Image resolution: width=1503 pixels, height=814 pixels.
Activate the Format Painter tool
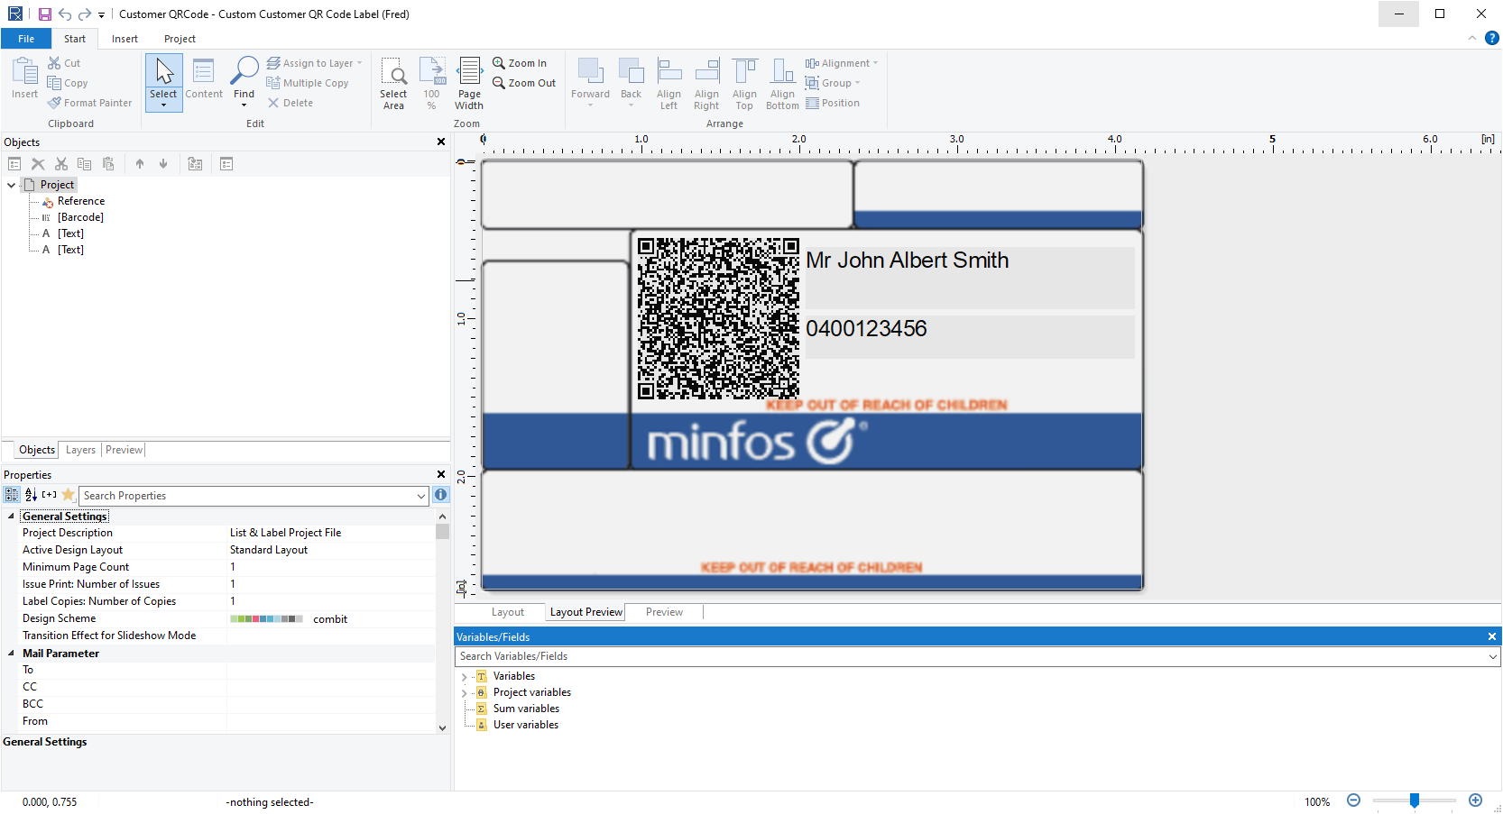point(89,103)
